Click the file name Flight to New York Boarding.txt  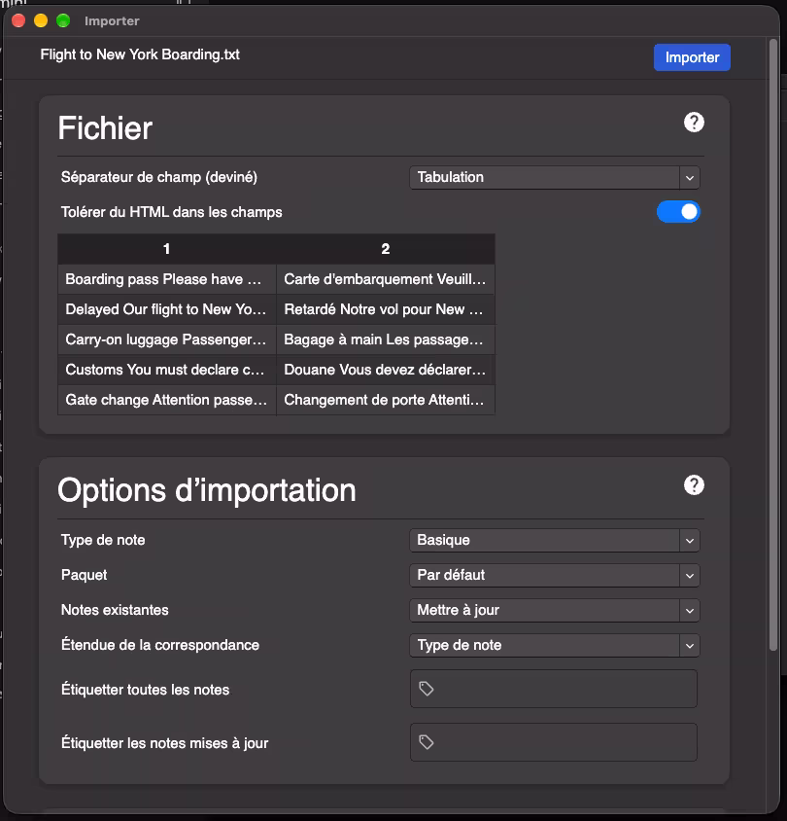click(140, 54)
